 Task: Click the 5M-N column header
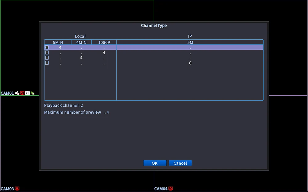(x=58, y=42)
